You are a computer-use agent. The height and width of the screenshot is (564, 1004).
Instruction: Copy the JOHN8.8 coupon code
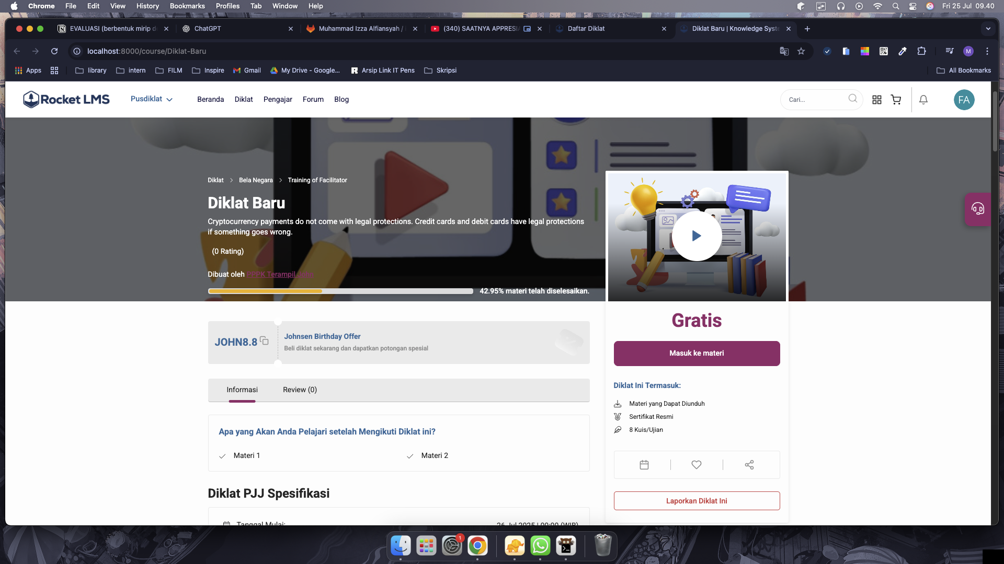point(264,341)
